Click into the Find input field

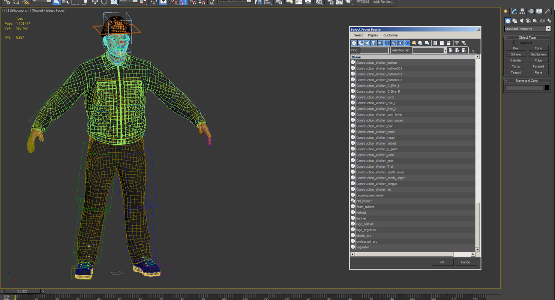click(374, 50)
